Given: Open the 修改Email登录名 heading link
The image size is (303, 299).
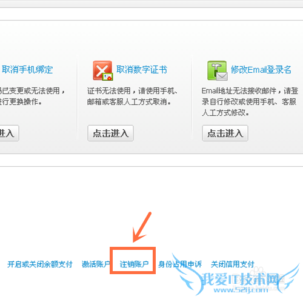Looking at the screenshot, I should coord(261,70).
